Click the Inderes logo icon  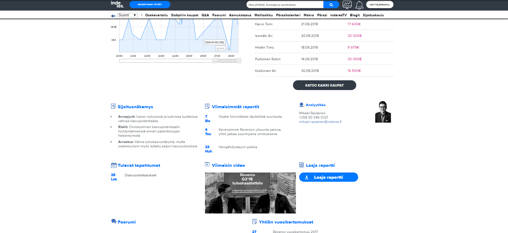point(117,4)
